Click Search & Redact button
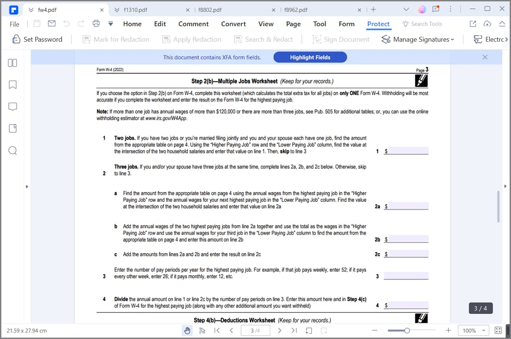 [x=263, y=39]
